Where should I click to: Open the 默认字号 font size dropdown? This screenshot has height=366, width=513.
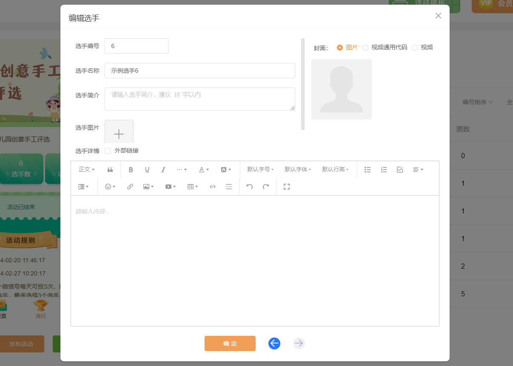[260, 170]
